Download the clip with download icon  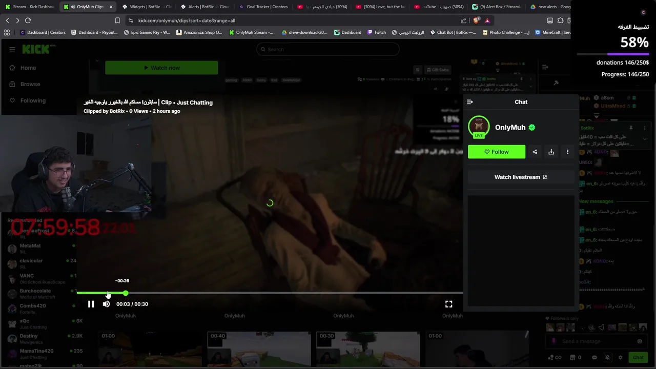pos(551,152)
